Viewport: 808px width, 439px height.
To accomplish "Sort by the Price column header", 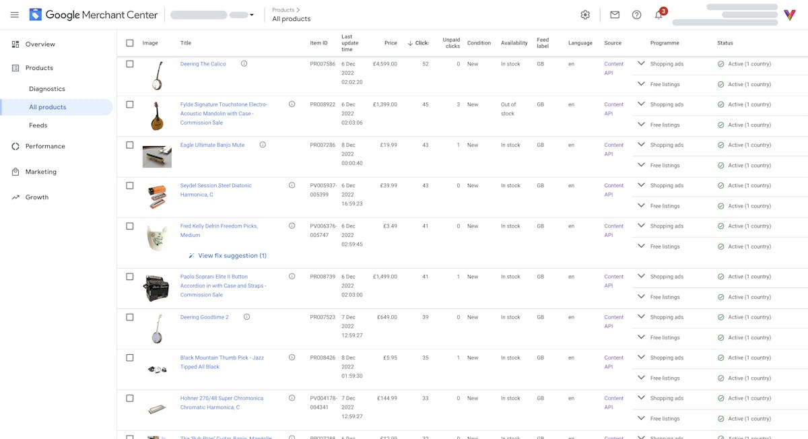I will pyautogui.click(x=391, y=43).
